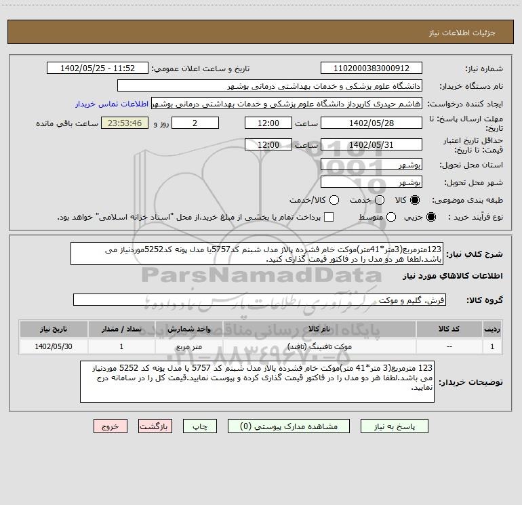Toggle the اسناد خزانه اسلامی payment checkbox

[x=329, y=217]
